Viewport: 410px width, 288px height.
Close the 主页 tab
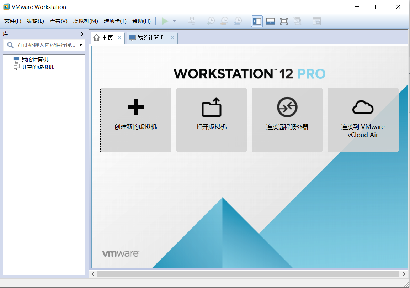click(x=119, y=37)
